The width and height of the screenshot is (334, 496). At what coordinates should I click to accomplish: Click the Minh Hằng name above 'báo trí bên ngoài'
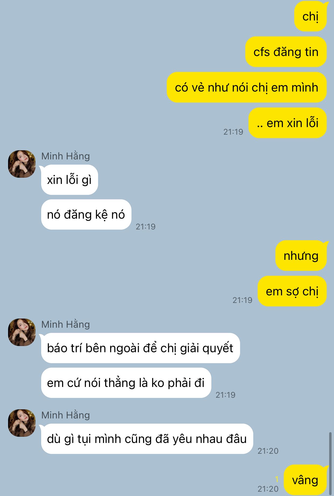65,324
